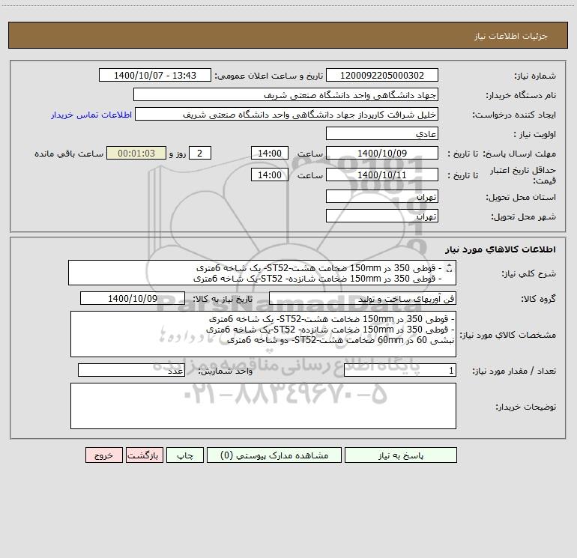577x558 pixels.
Task: Click the buyer organization name field
Action: click(x=286, y=94)
